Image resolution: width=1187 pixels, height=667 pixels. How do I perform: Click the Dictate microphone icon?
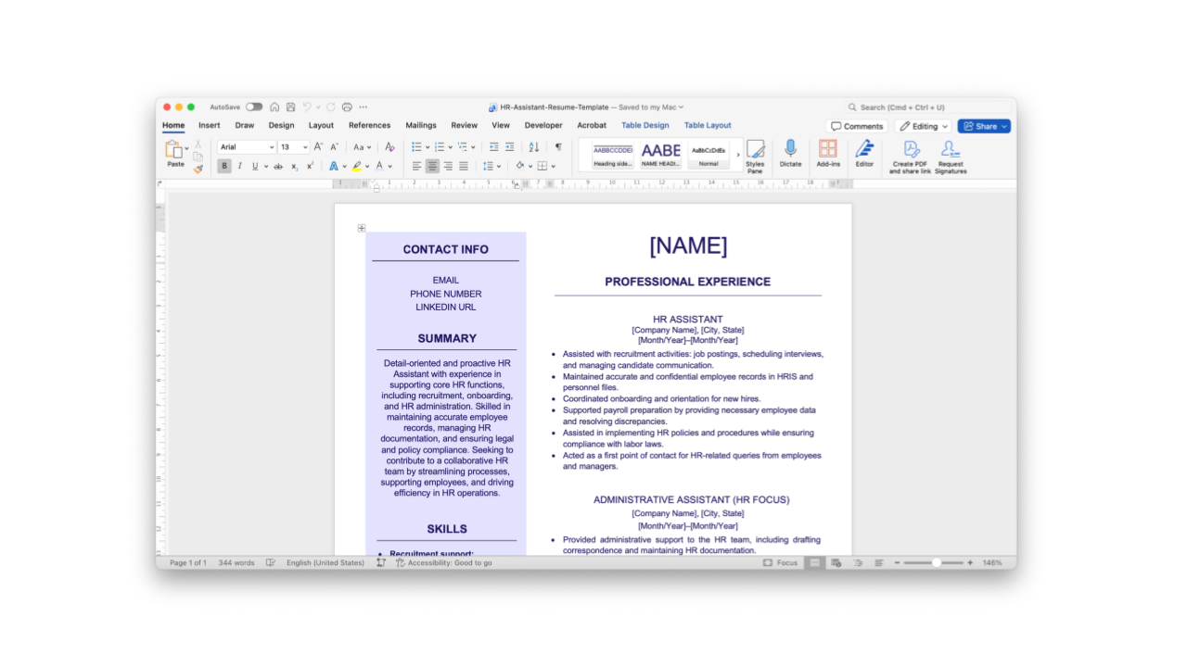(790, 149)
